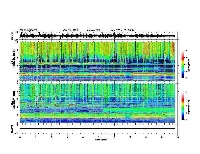Click the "6" tick on time axis
The height and width of the screenshot is (154, 200).
pyautogui.click(x=114, y=137)
